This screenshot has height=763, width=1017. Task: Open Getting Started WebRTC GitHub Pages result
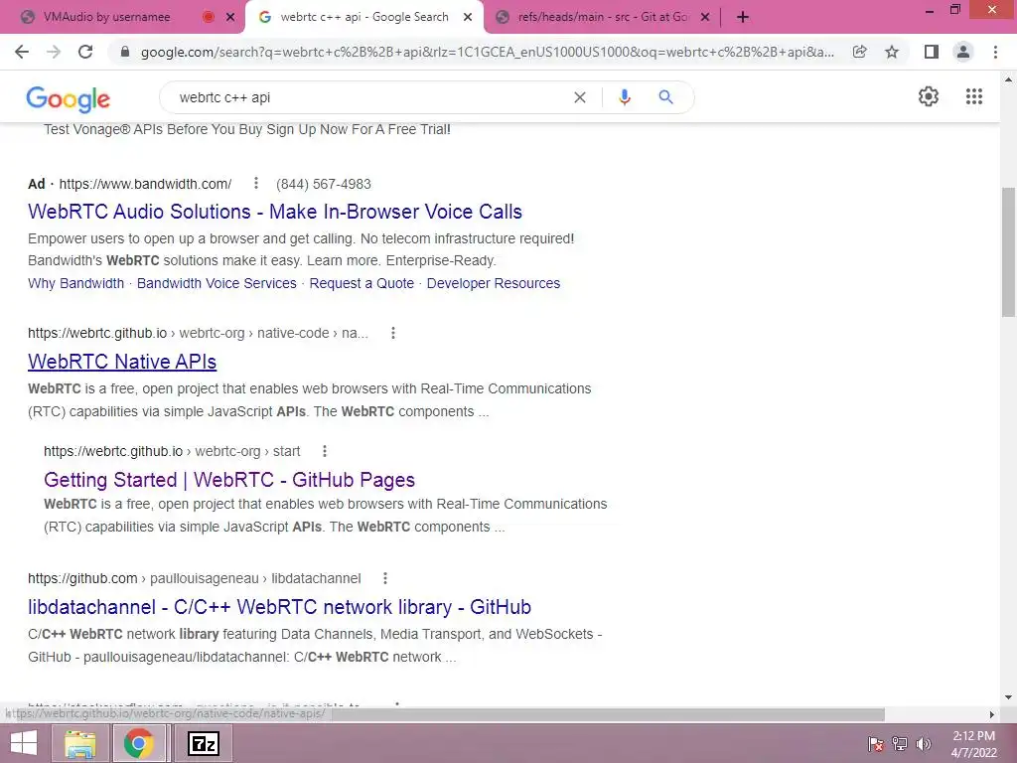pos(229,480)
